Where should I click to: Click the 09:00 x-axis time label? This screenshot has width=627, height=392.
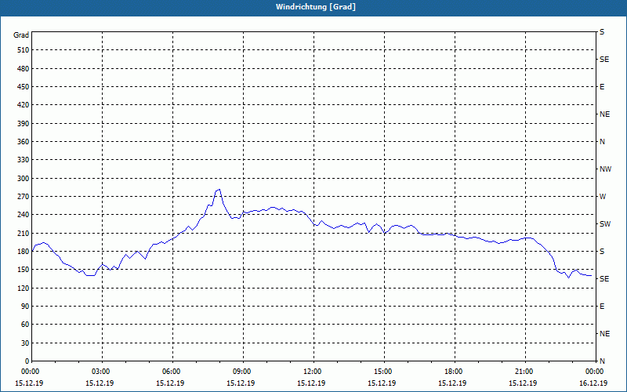[244, 372]
